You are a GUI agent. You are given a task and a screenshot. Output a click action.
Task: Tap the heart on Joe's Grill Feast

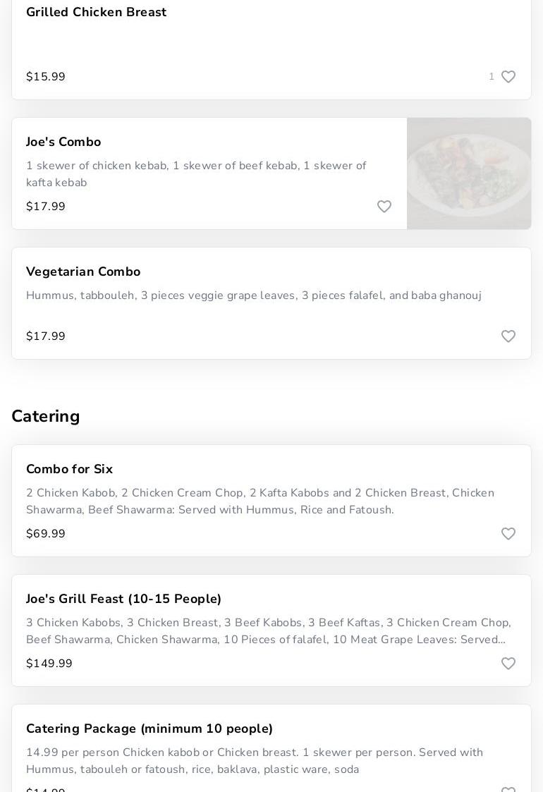pyautogui.click(x=508, y=664)
